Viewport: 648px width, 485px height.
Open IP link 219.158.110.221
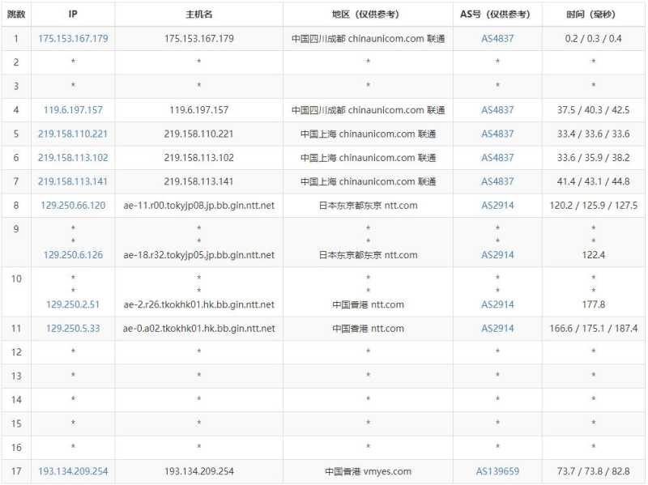click(x=73, y=134)
